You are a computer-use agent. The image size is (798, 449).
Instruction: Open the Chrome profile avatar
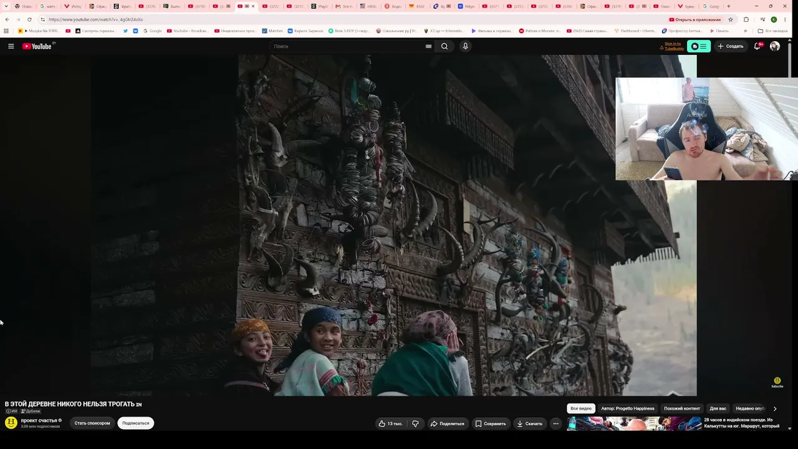[x=774, y=19]
